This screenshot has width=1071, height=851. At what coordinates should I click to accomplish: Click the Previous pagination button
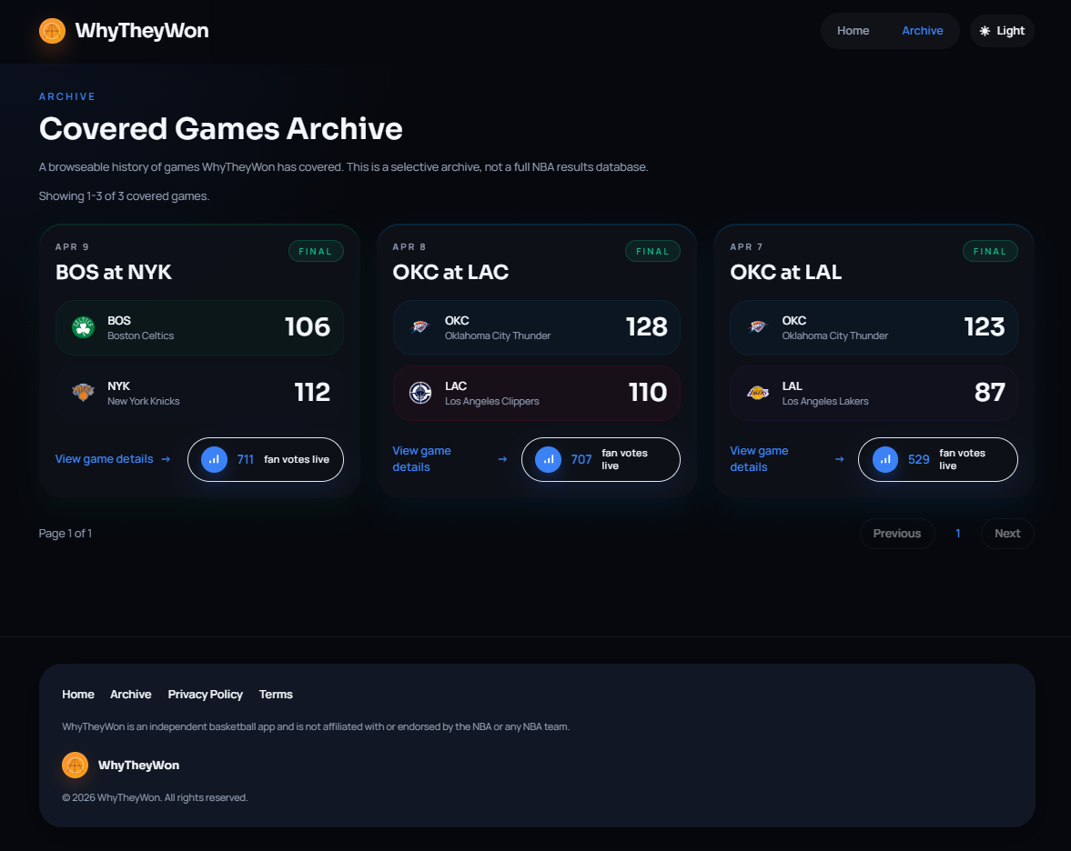[897, 534]
